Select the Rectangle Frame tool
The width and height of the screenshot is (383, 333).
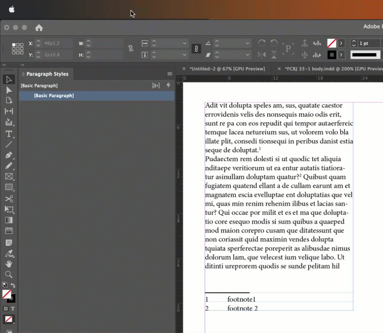(x=9, y=176)
